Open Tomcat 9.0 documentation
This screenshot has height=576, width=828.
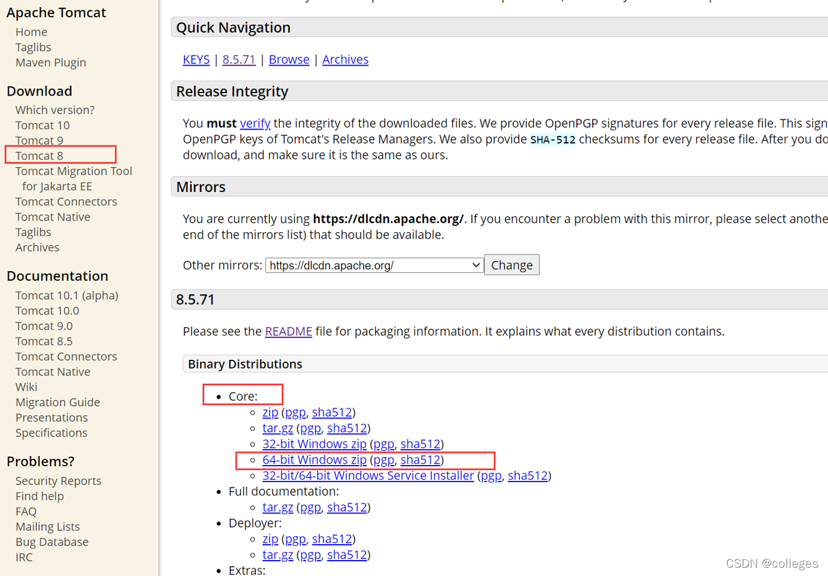tap(44, 326)
